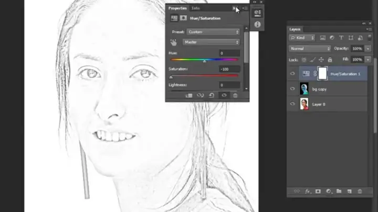This screenshot has width=378, height=212.
Task: Open the Master channel dropdown
Action: (211, 42)
